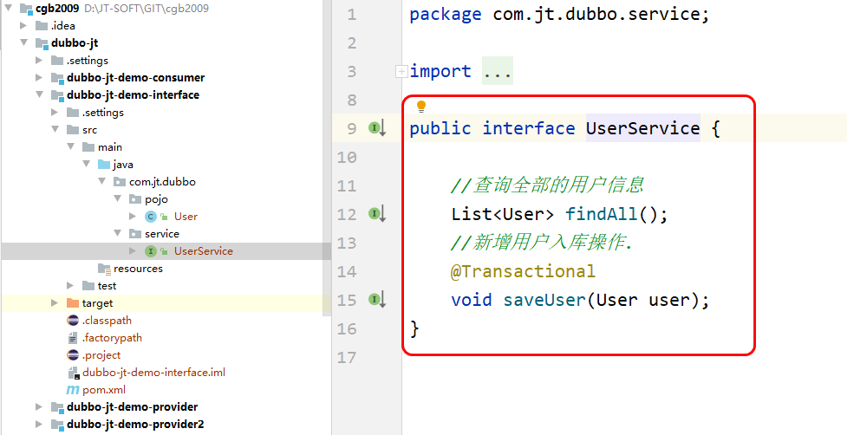Click the 查询全部的用户信息 comment
Screen dimensions: 847x435
(547, 185)
